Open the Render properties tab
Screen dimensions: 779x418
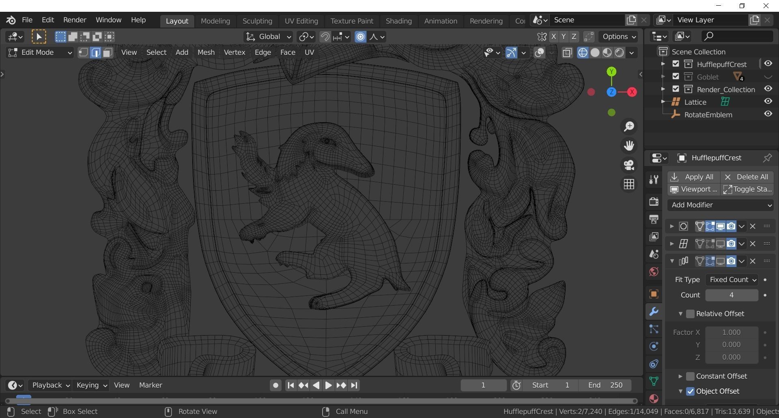click(x=654, y=202)
